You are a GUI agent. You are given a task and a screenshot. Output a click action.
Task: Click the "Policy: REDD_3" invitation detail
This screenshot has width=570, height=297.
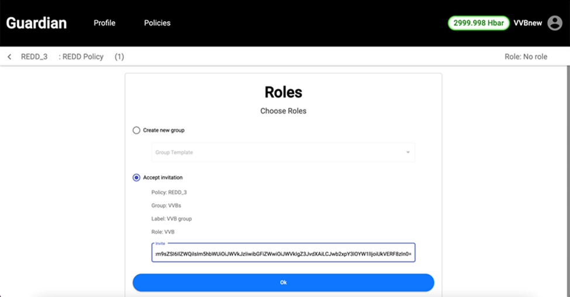tap(169, 192)
